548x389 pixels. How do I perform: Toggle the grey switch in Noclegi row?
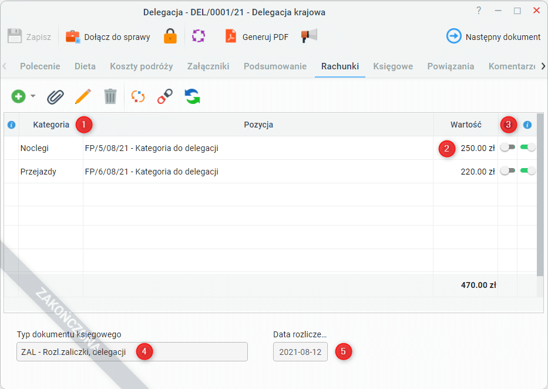(x=507, y=147)
